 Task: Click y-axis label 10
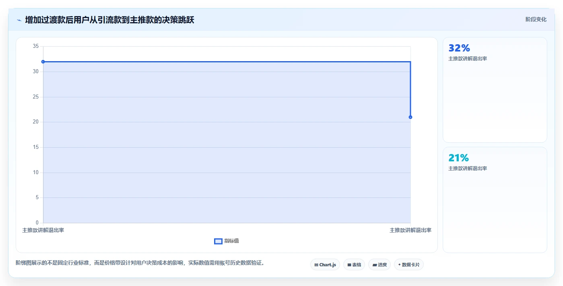pyautogui.click(x=36, y=173)
